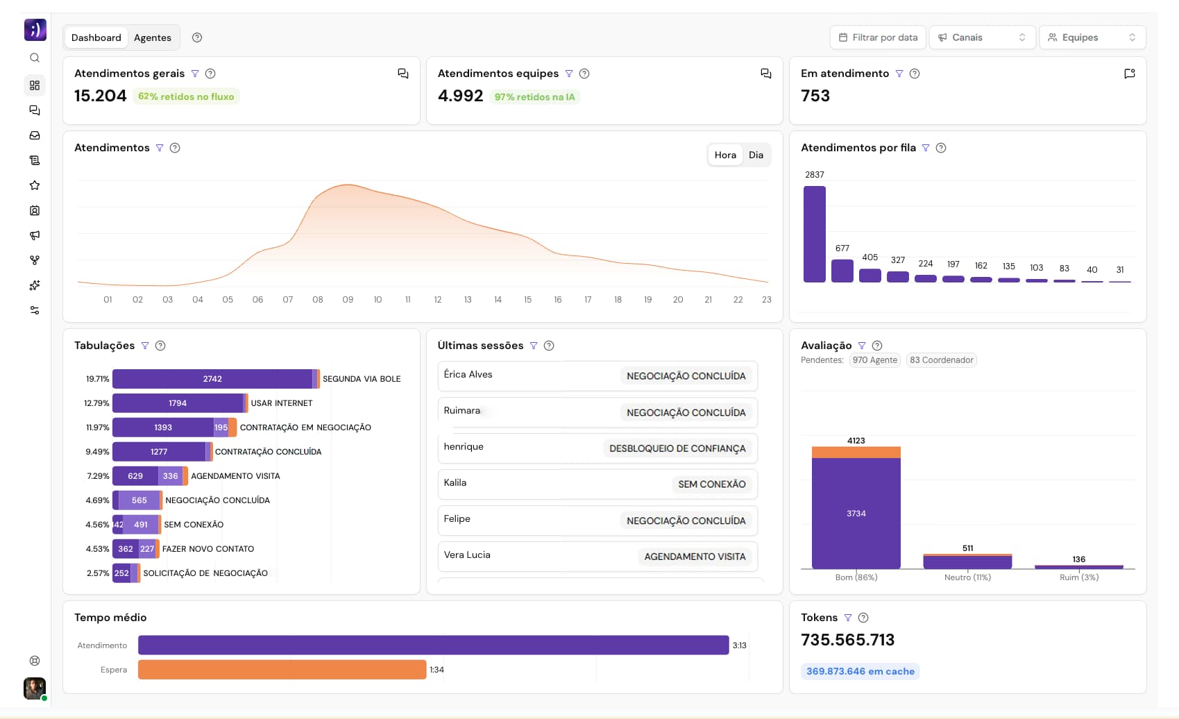Open the search icon in the sidebar
This screenshot has width=1179, height=719.
35,58
